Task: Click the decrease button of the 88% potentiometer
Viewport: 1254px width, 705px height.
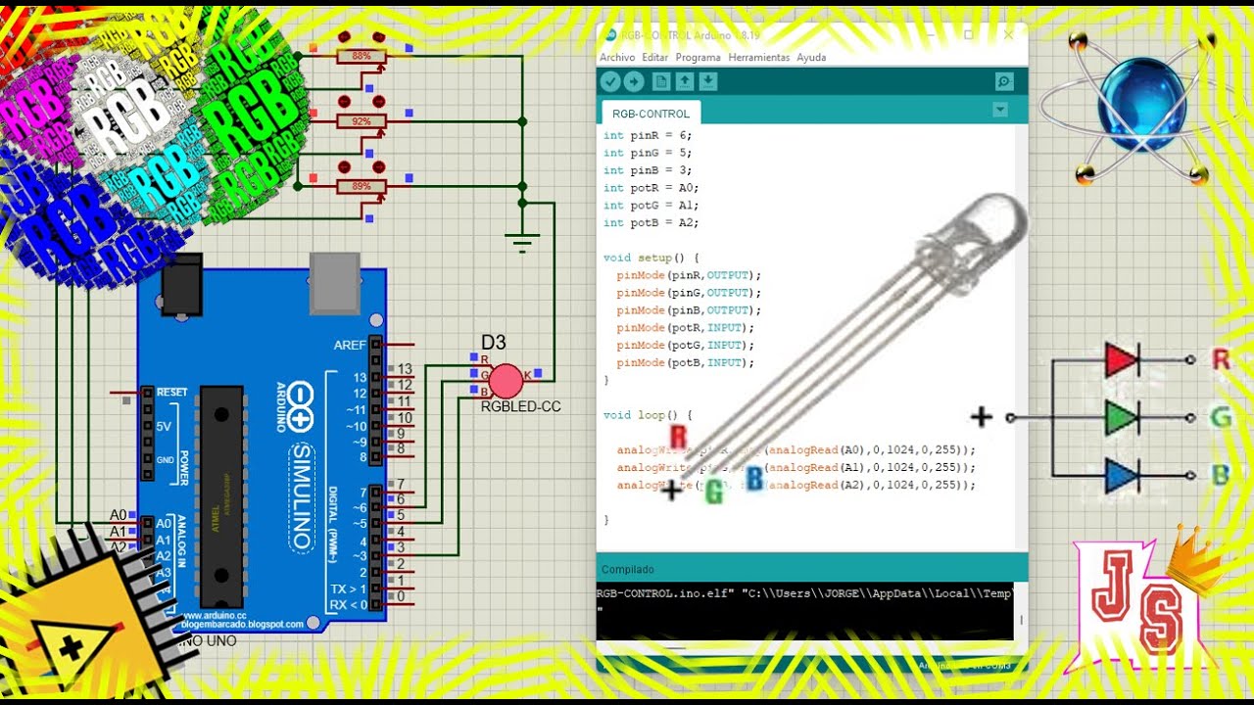Action: pyautogui.click(x=344, y=36)
